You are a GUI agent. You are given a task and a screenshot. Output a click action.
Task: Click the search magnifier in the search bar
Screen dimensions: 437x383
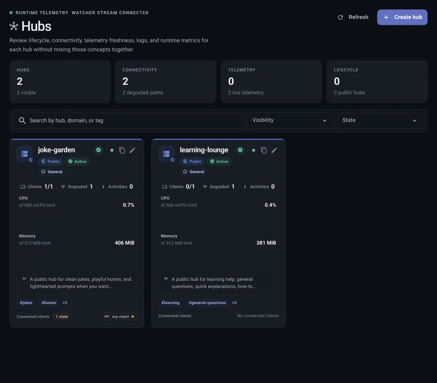pos(22,120)
